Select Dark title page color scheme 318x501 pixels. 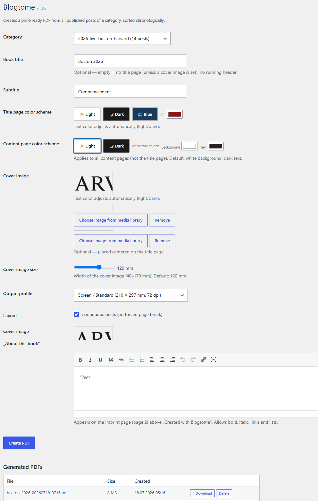point(116,114)
